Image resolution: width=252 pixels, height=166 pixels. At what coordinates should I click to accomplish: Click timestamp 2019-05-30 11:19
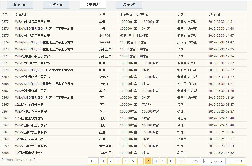click(x=221, y=97)
